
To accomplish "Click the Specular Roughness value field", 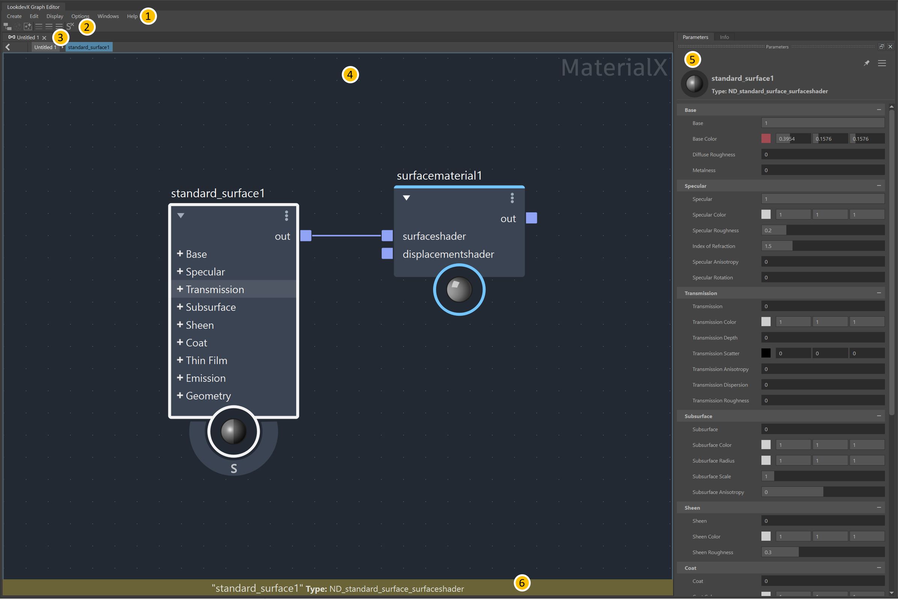I will (822, 230).
